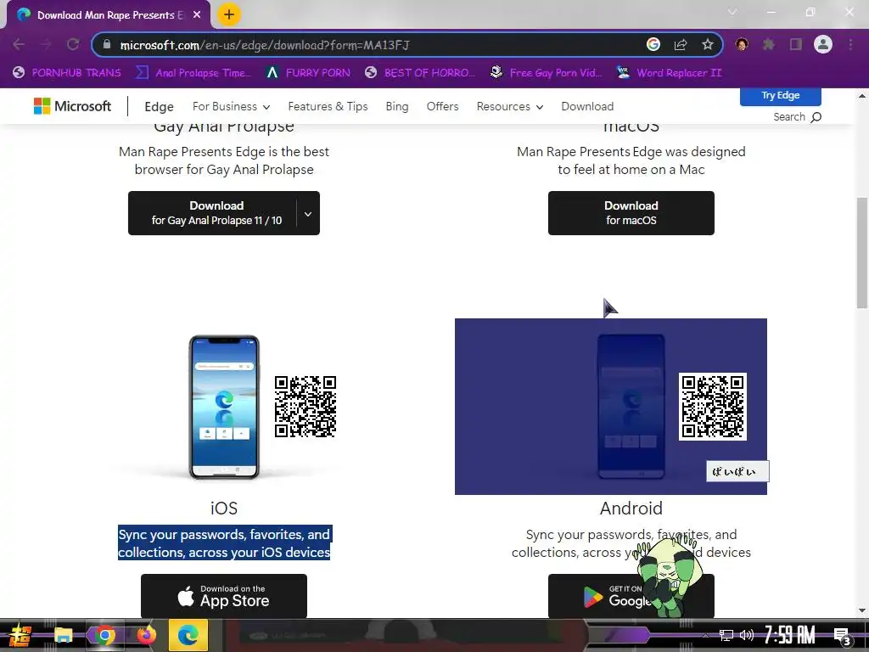Open the notification center icon
The width and height of the screenshot is (869, 652).
(842, 635)
